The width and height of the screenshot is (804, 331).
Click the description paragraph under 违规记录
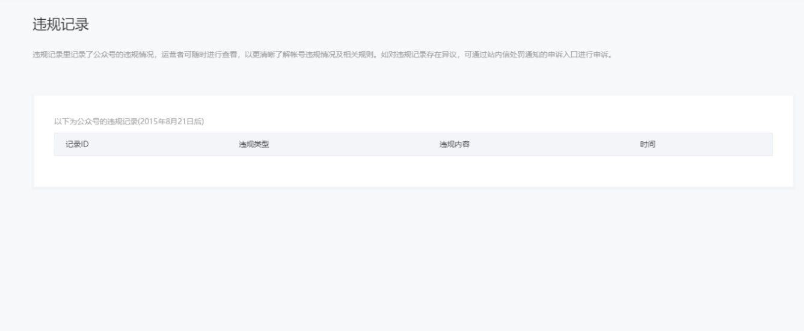click(322, 55)
